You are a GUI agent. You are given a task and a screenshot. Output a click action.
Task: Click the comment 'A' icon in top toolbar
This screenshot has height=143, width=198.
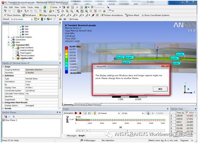82,7
